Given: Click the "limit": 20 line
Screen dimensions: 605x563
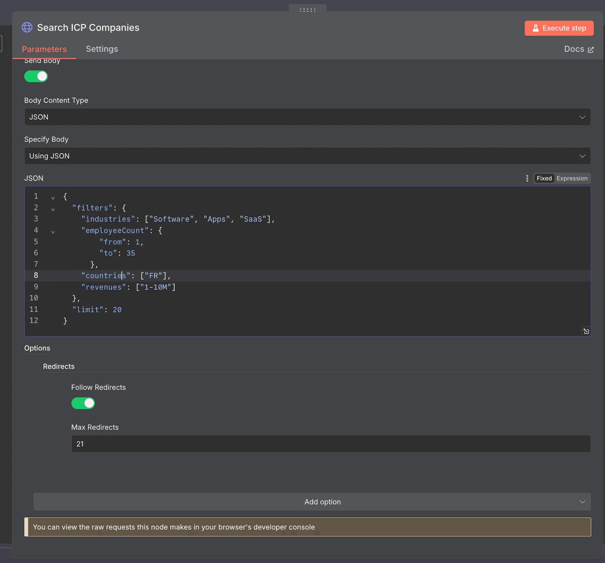Looking at the screenshot, I should click(x=97, y=310).
